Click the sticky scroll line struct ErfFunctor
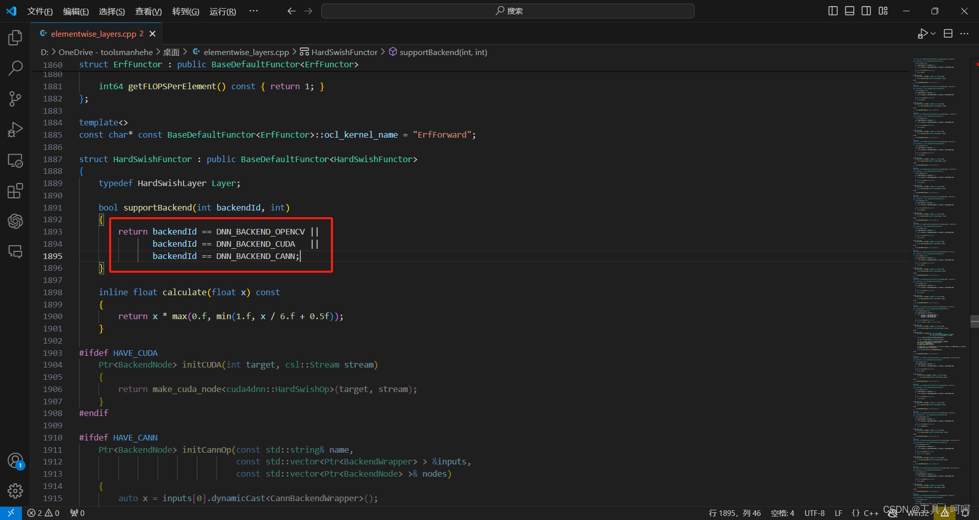979x520 pixels. [x=219, y=64]
